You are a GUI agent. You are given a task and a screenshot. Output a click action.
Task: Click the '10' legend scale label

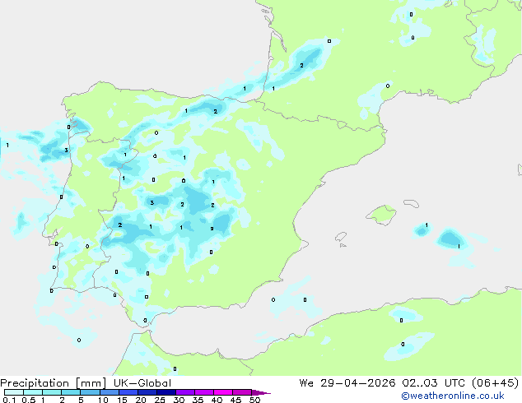pyautogui.click(x=103, y=400)
